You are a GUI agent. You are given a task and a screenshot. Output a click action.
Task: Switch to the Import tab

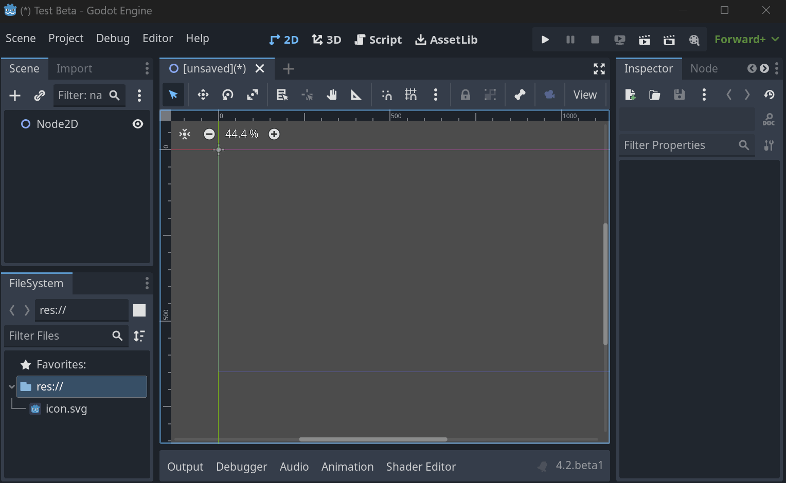74,68
